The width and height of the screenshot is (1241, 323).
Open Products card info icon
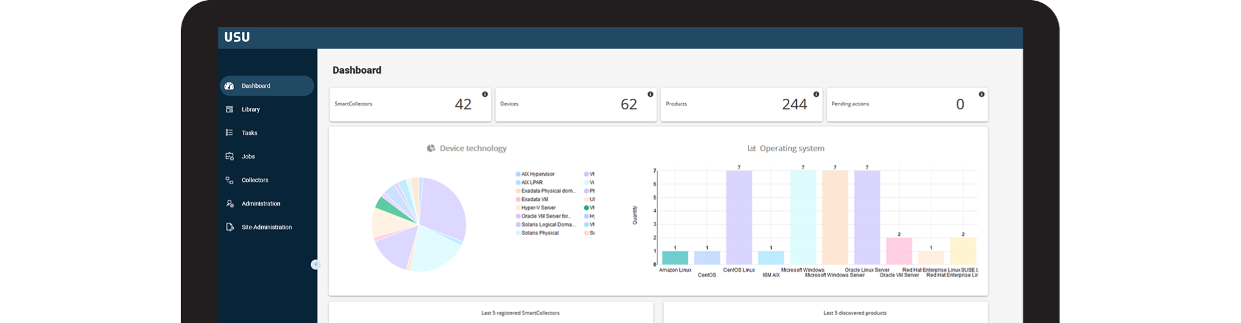click(816, 94)
